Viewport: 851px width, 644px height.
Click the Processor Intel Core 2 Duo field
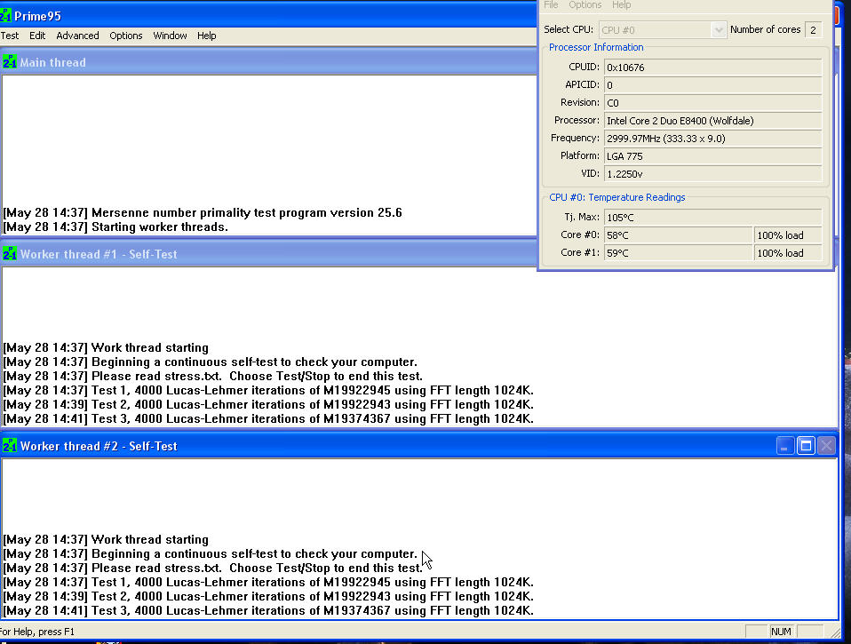coord(712,121)
